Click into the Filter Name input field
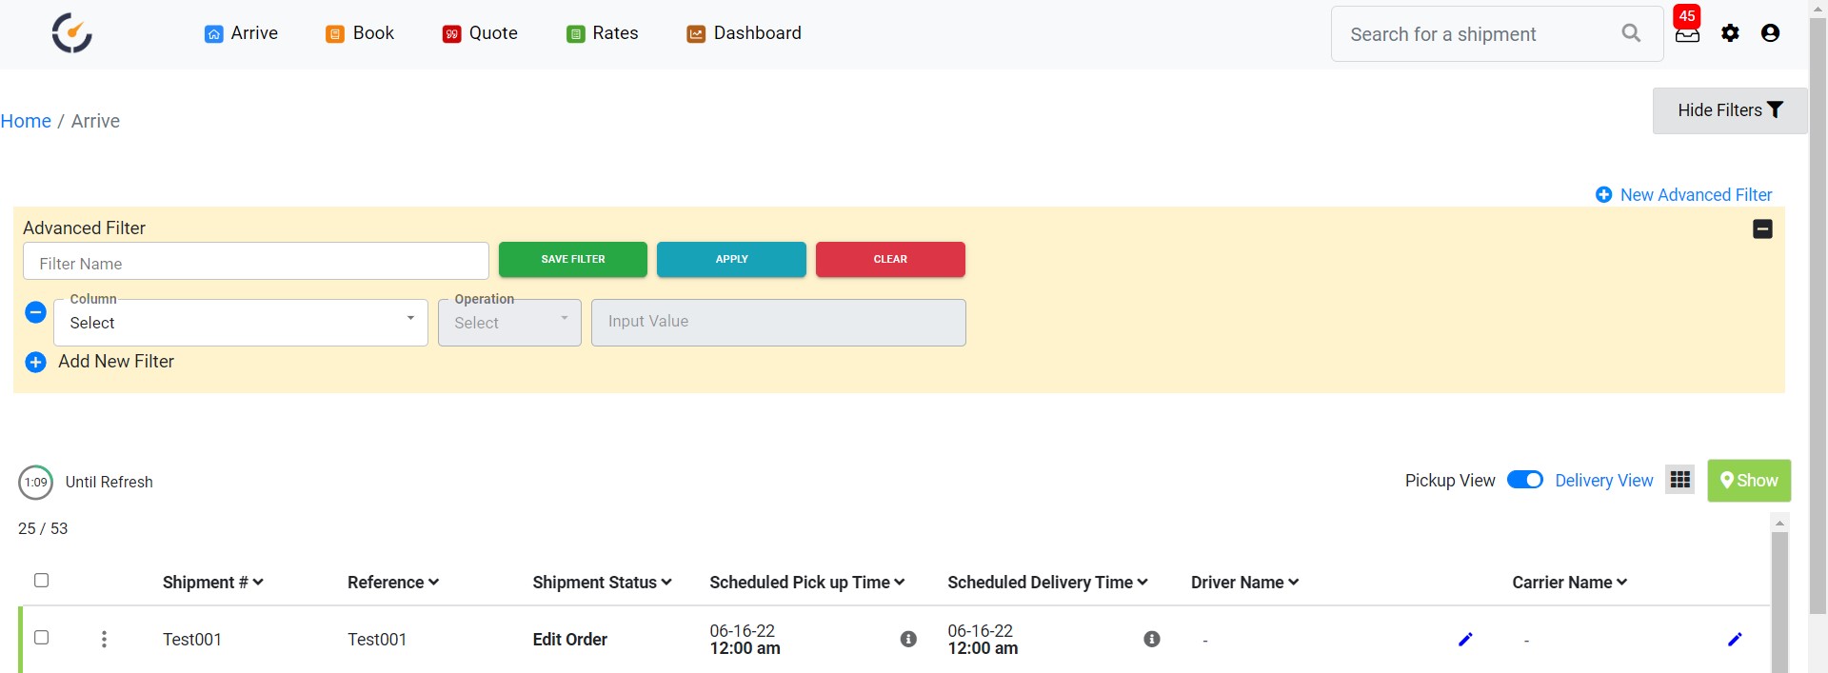This screenshot has height=673, width=1828. 255,264
